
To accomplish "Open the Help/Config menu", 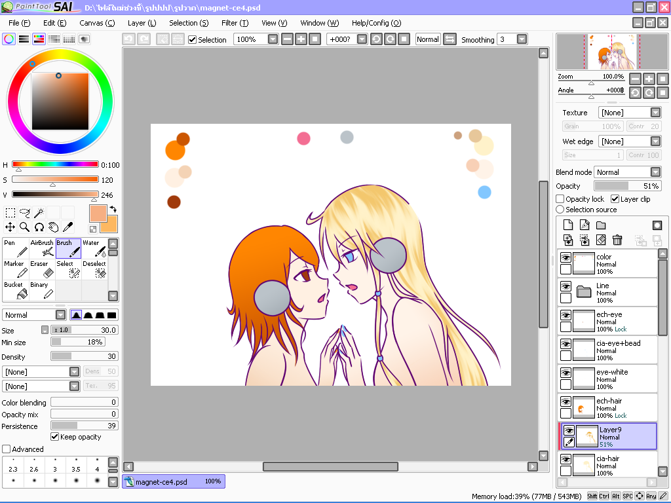I will tap(376, 23).
